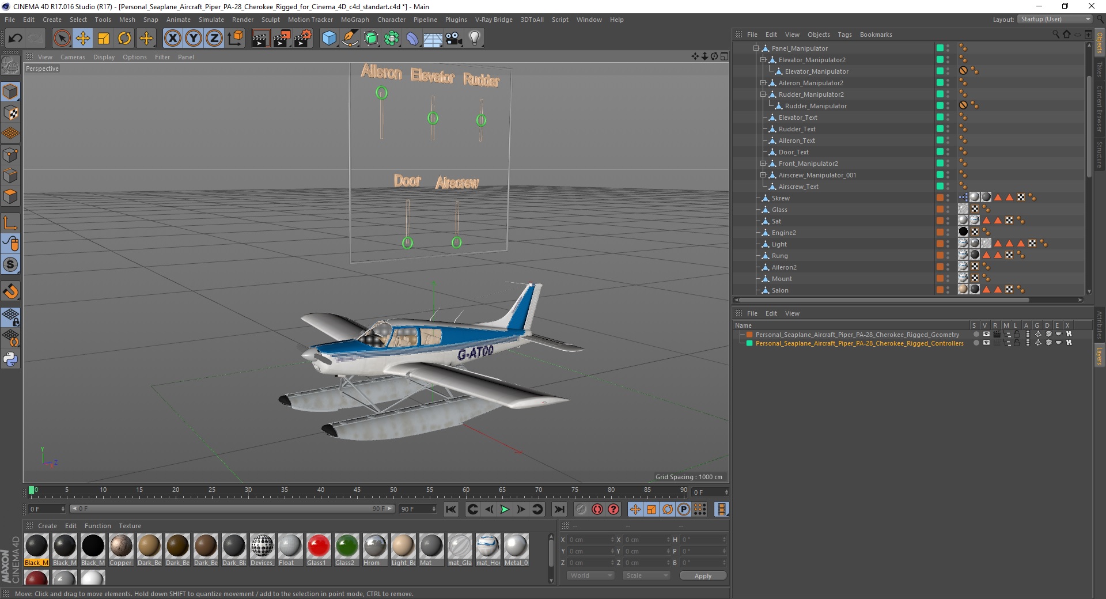
Task: Open the Layout Startup dropdown
Action: (x=1055, y=19)
